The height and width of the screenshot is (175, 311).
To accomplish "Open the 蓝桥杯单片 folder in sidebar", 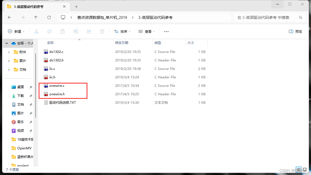I will (22, 157).
